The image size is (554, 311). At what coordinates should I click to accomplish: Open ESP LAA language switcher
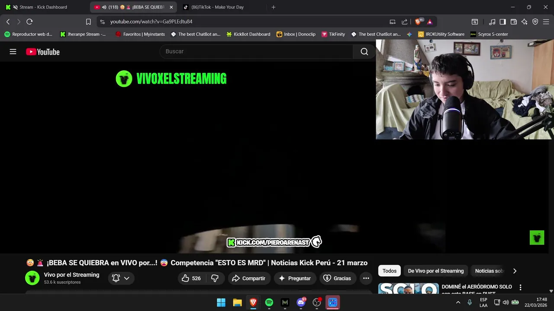483,302
